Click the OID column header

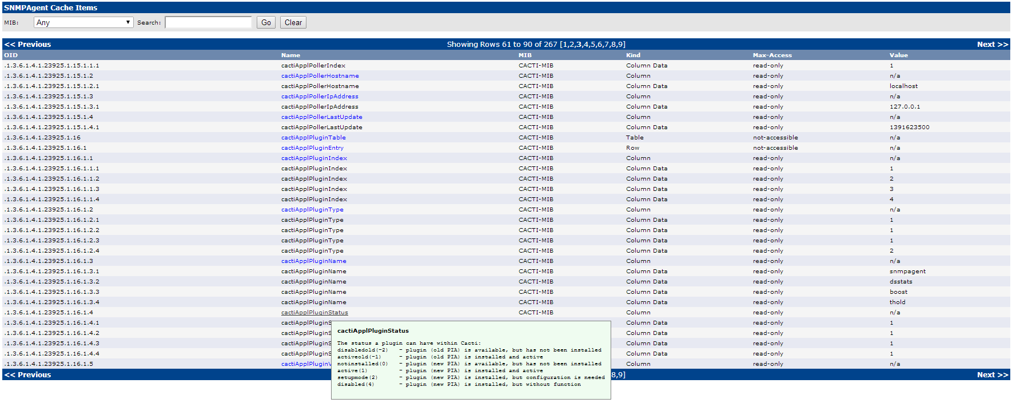pyautogui.click(x=11, y=55)
